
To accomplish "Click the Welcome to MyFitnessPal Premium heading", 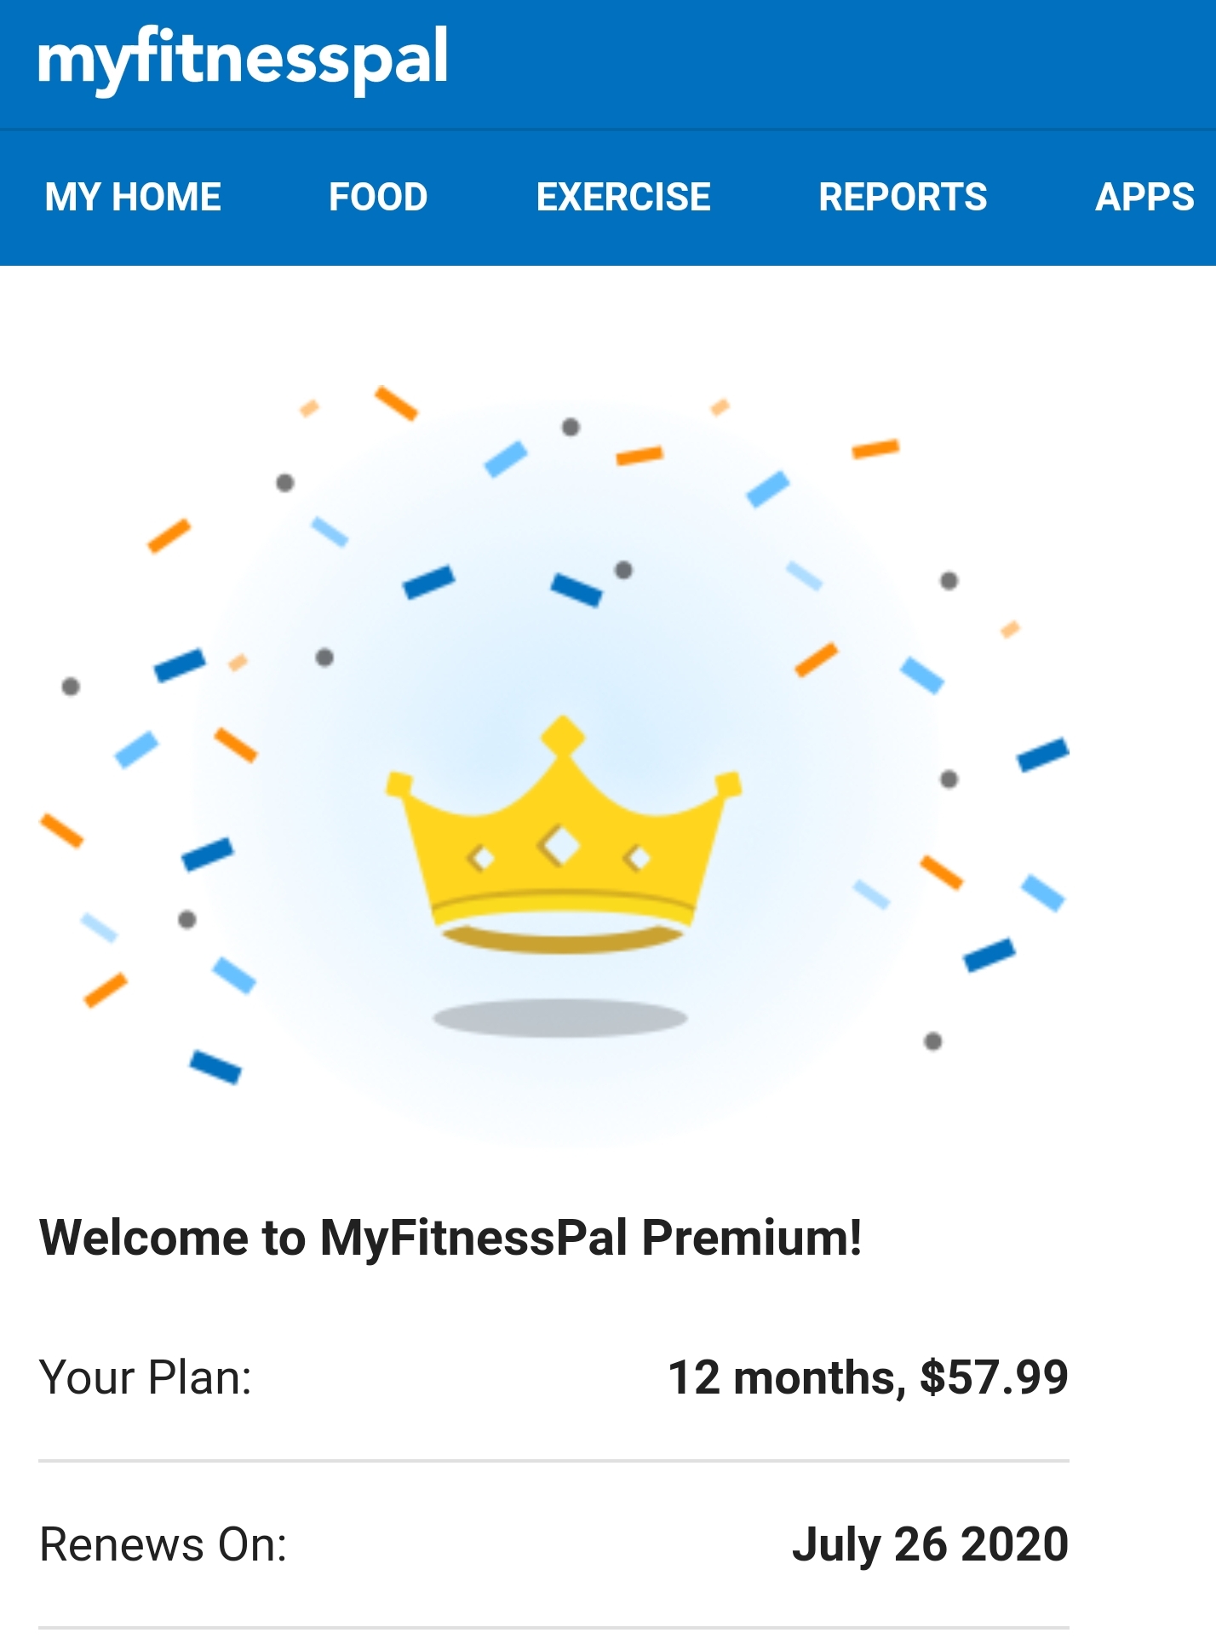I will click(450, 1237).
